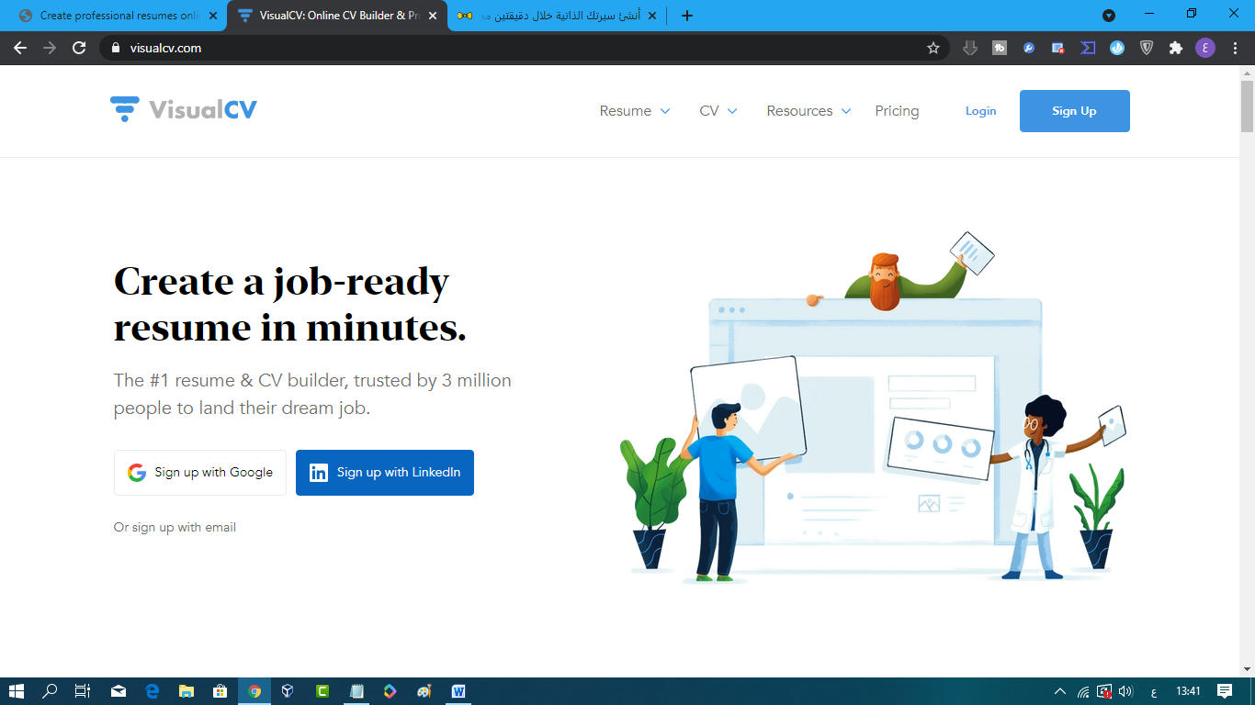The image size is (1255, 705).
Task: View site information via the padlock icon
Action: click(x=116, y=48)
